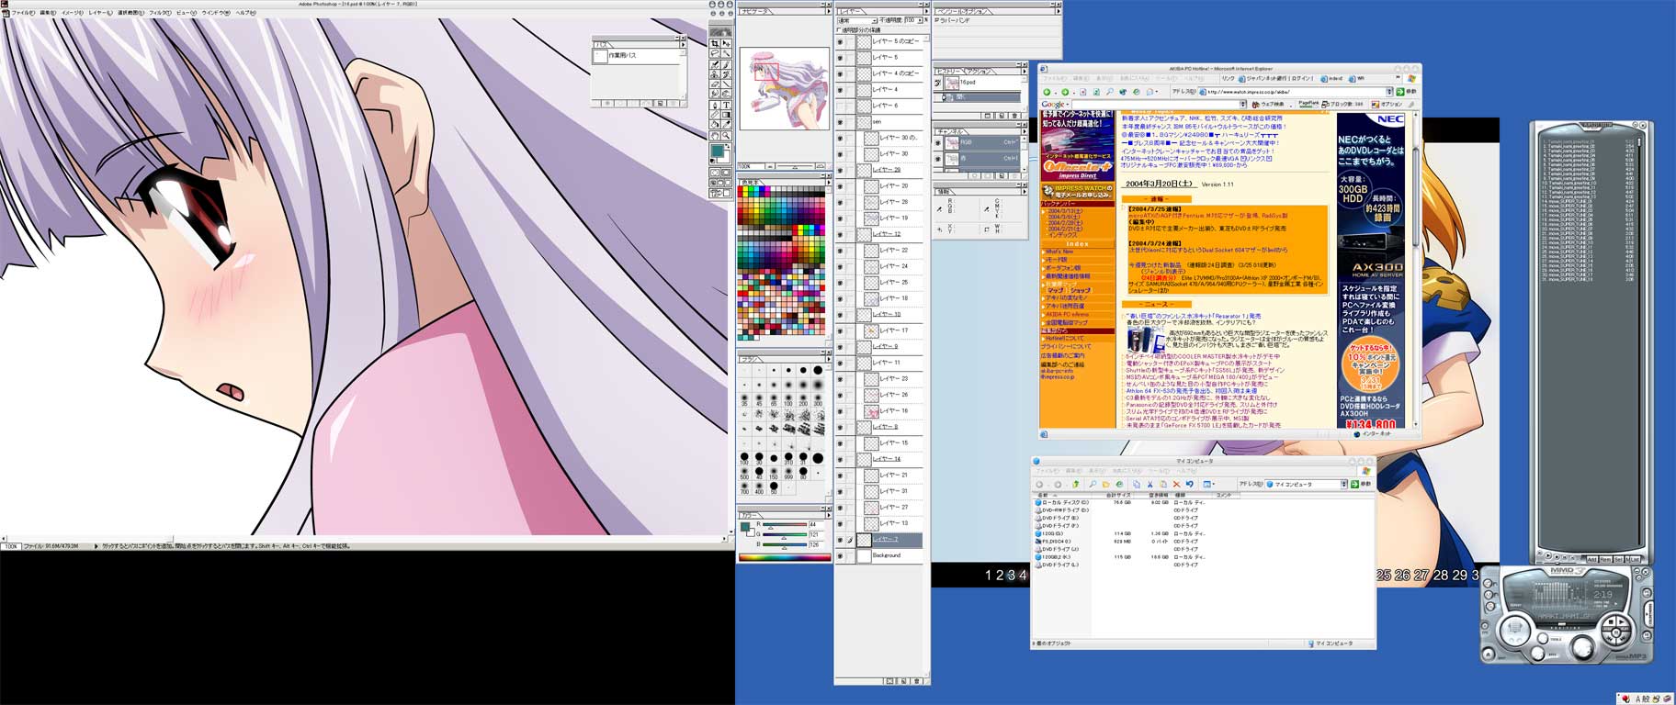The image size is (1676, 705).
Task: Select the Crop tool in Photoshop toolbox
Action: click(715, 43)
